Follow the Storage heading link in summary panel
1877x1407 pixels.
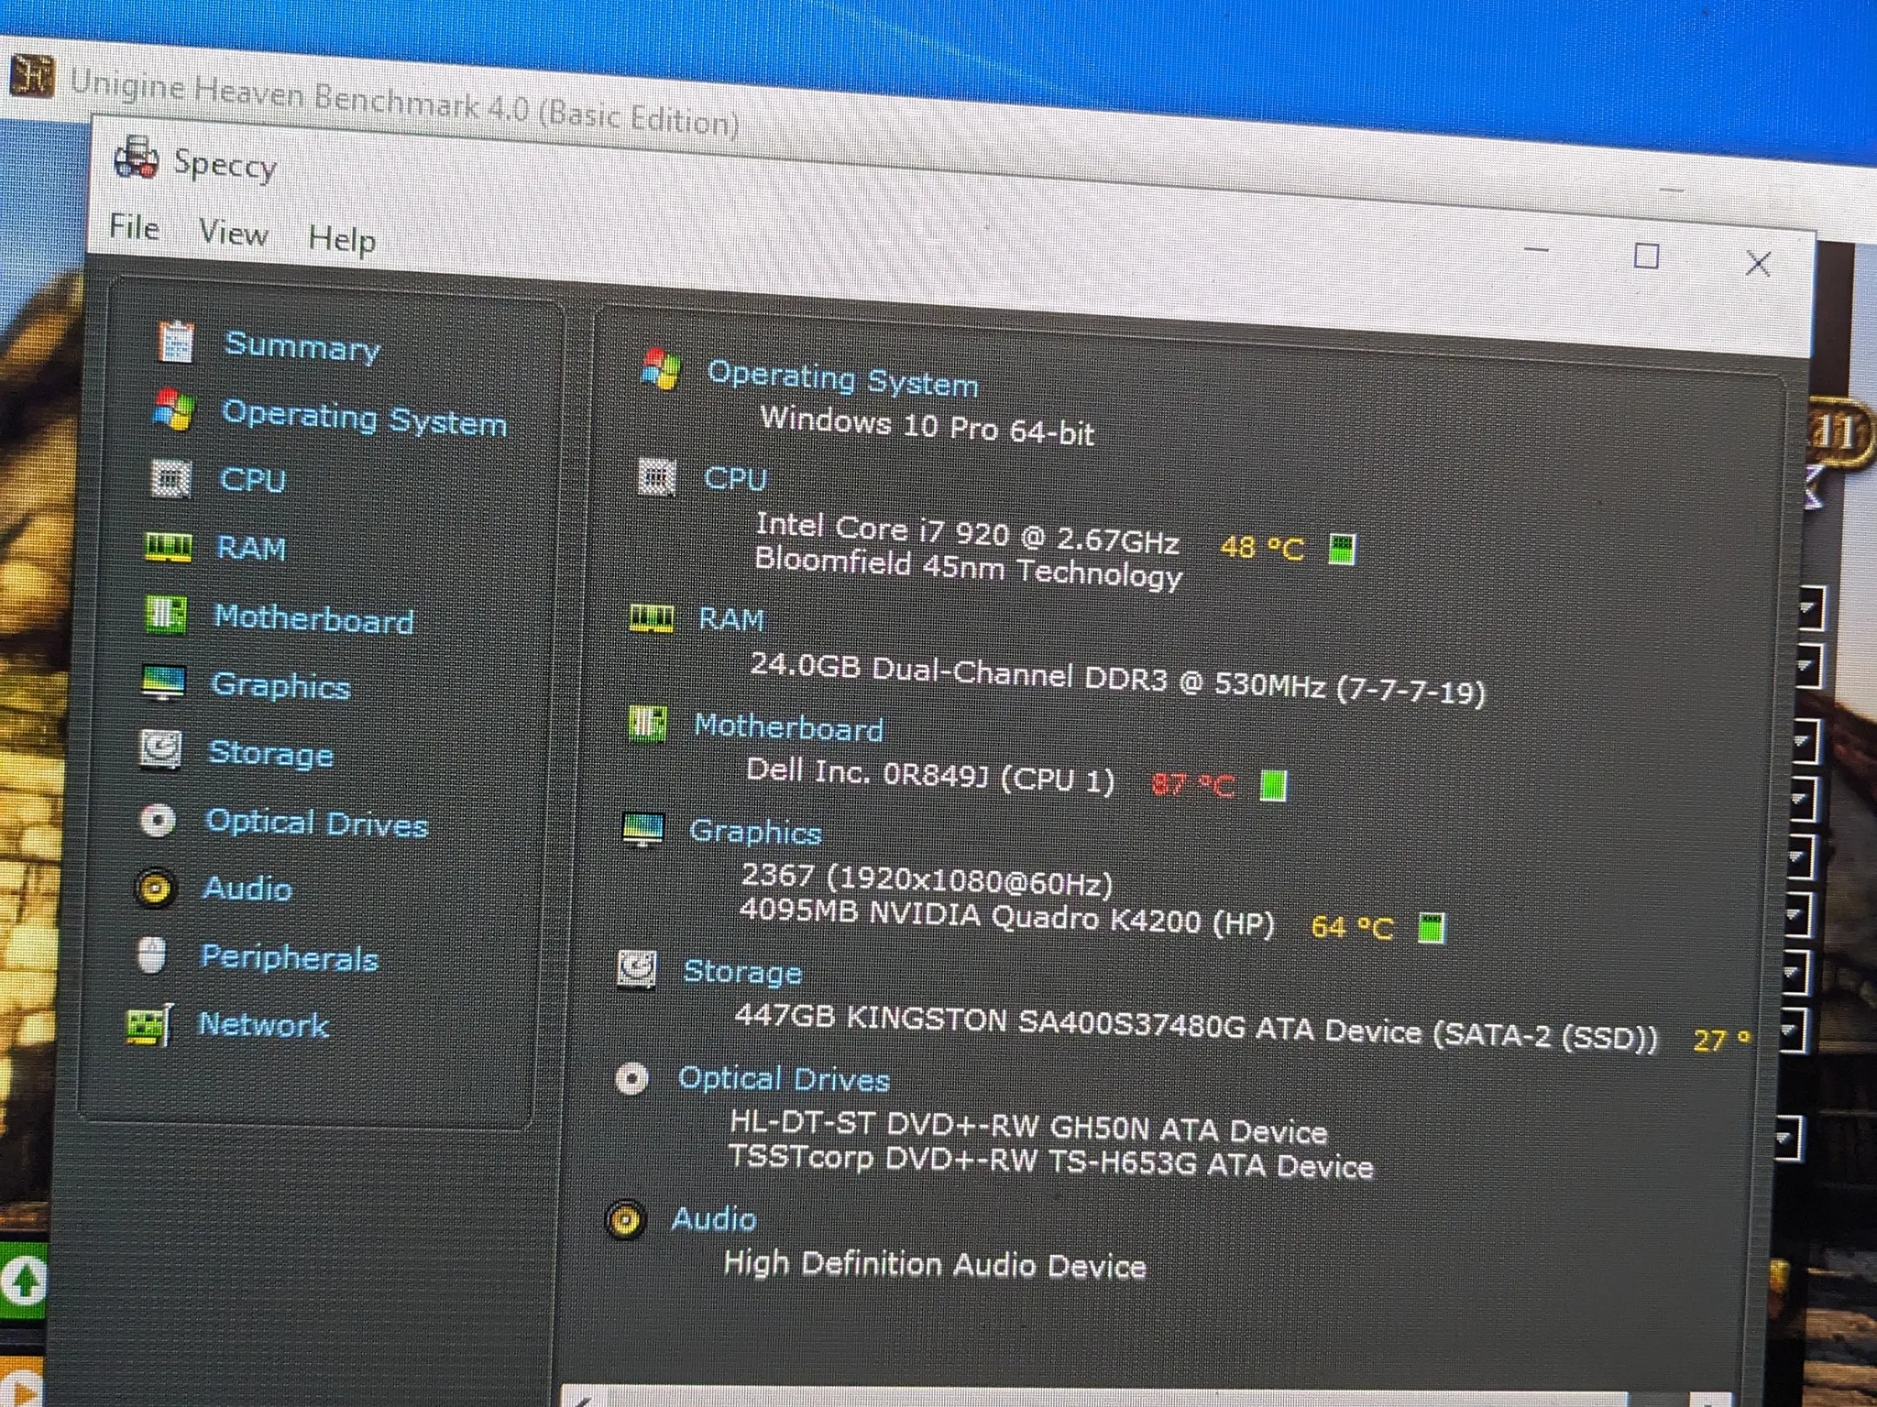(742, 972)
